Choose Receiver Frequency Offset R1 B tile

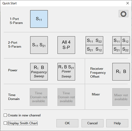click(121, 72)
